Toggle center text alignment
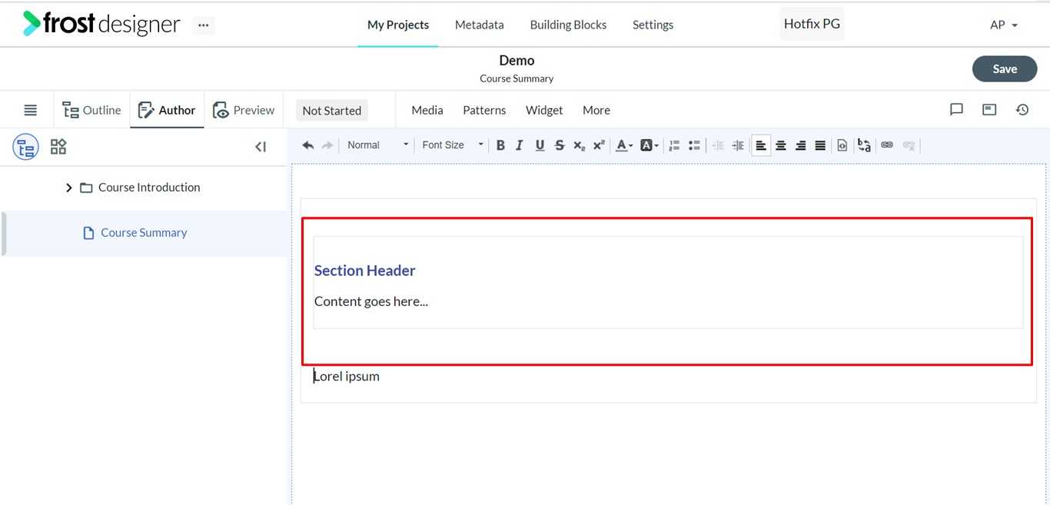 tap(781, 145)
